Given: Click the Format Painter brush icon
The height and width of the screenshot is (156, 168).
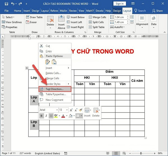Looking at the screenshot, I should (80, 110).
